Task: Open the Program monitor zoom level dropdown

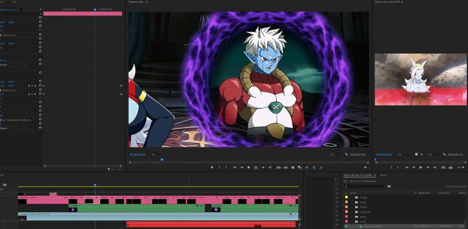Action: pos(157,155)
